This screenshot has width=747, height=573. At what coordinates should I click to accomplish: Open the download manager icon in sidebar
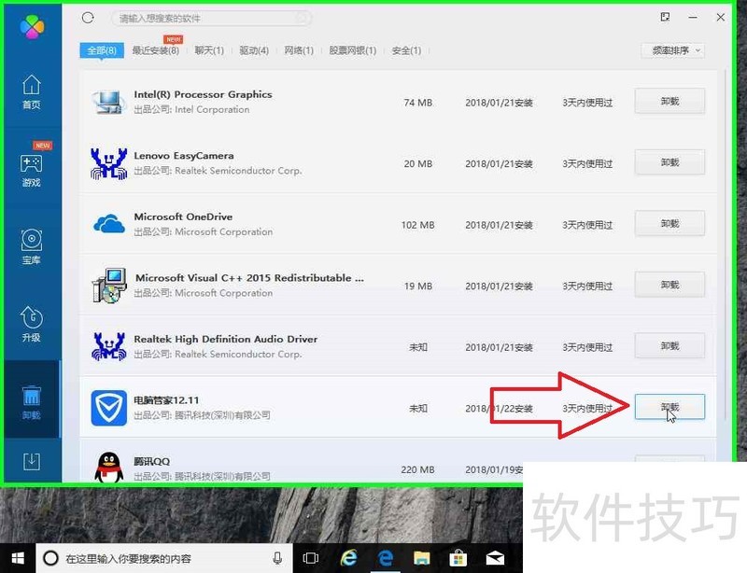click(32, 461)
